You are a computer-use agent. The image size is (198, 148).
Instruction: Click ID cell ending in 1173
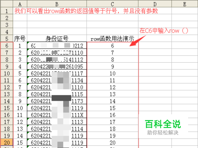(x=57, y=101)
